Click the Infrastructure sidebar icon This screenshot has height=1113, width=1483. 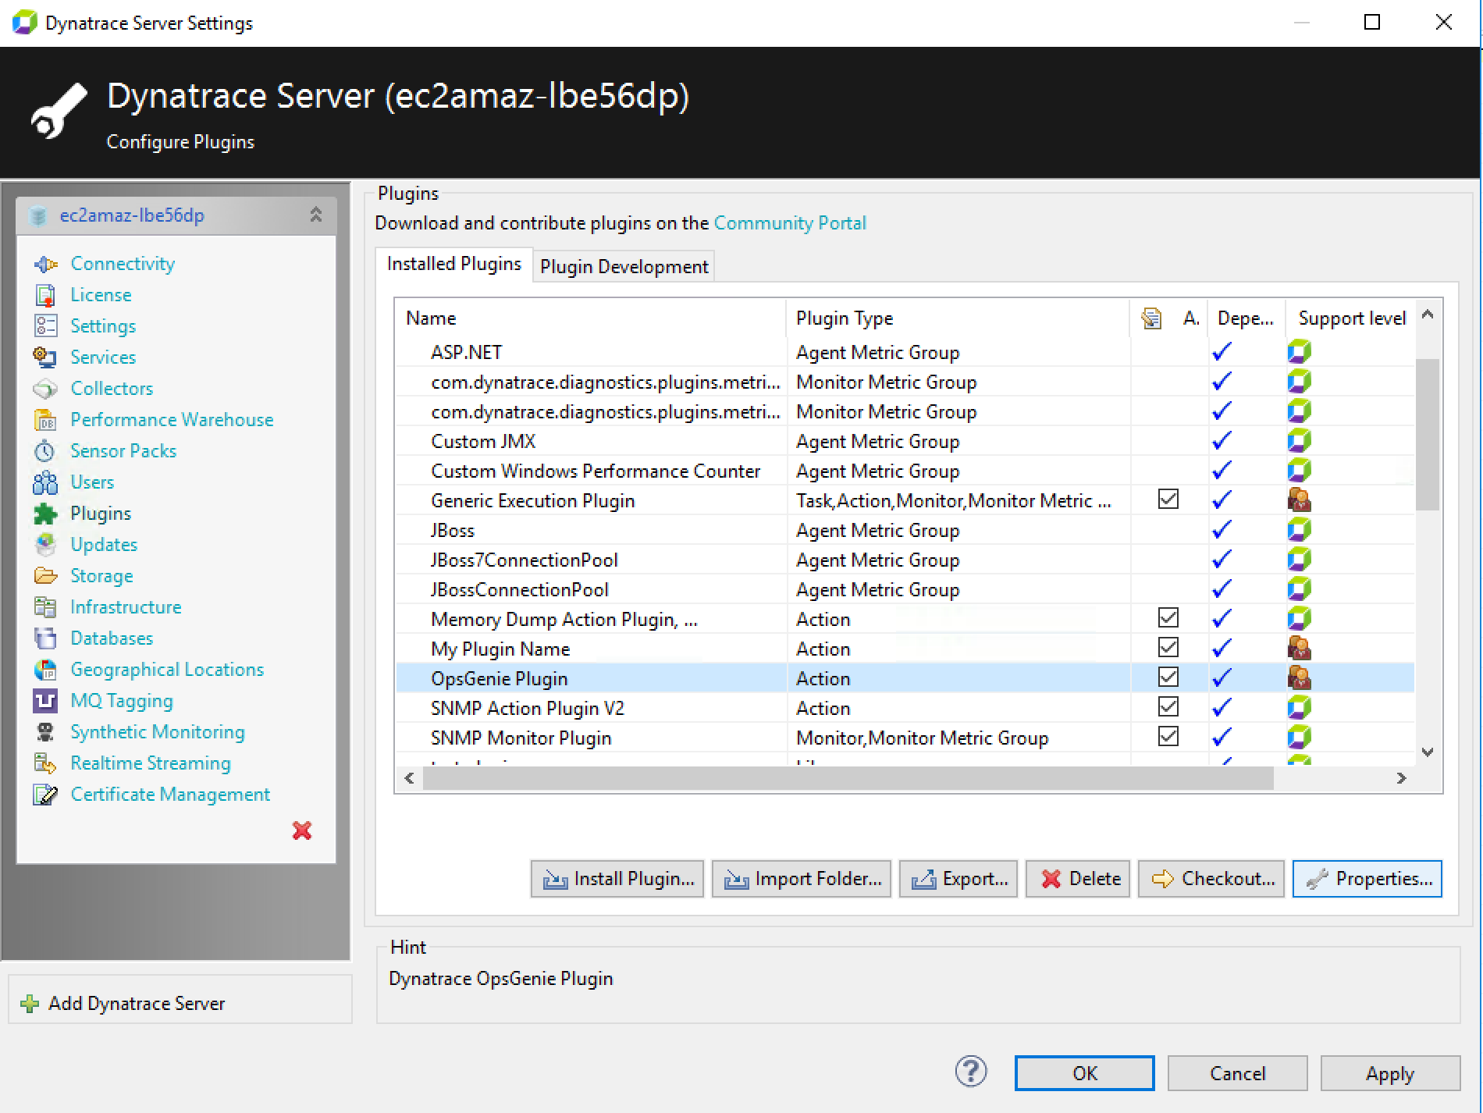(x=45, y=607)
